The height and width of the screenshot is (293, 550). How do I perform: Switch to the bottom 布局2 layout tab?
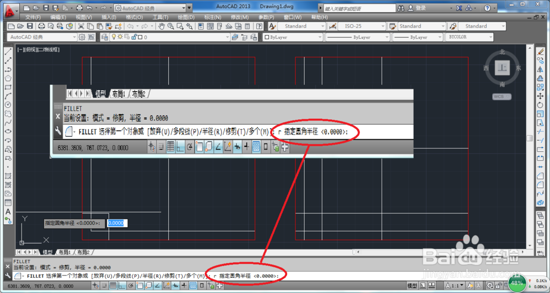coord(84,252)
